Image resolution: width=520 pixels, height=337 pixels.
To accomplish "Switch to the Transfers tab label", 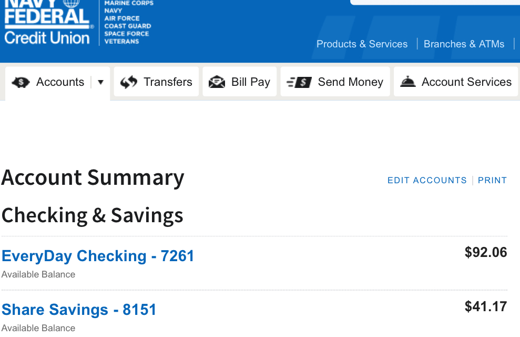I will [168, 82].
